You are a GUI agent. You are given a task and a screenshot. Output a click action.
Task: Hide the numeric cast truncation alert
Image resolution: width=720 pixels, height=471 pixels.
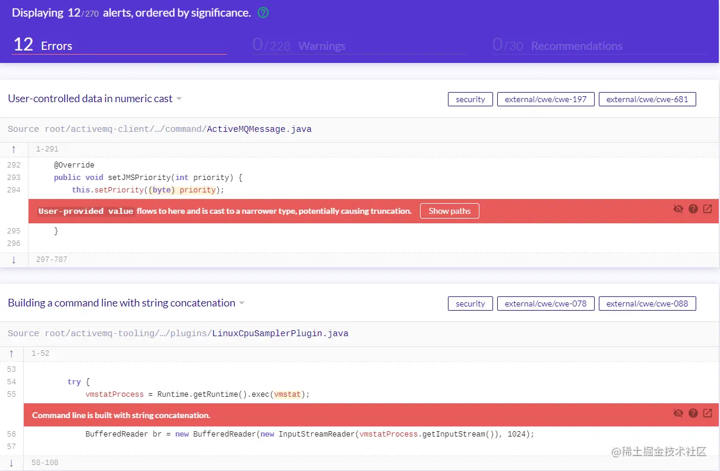tap(678, 209)
